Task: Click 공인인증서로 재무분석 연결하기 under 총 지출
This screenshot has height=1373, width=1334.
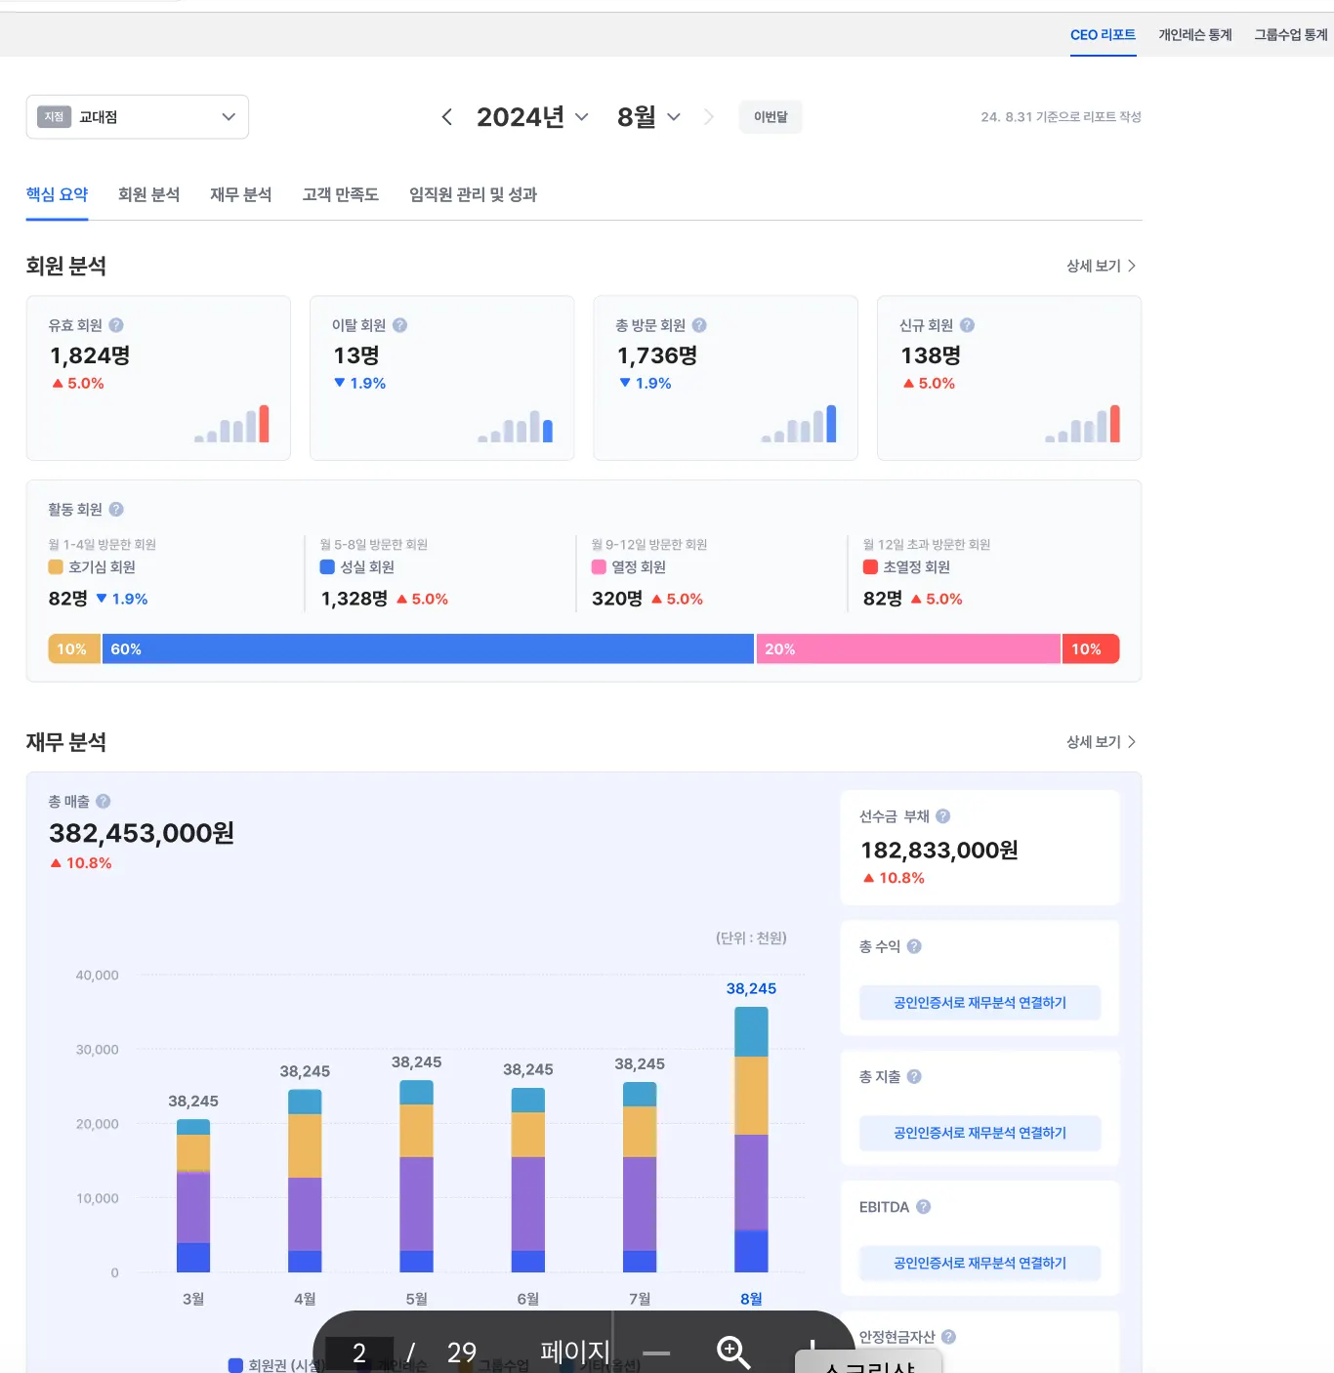Action: [980, 1133]
